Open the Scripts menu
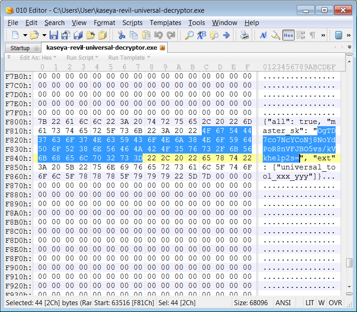 point(132,23)
